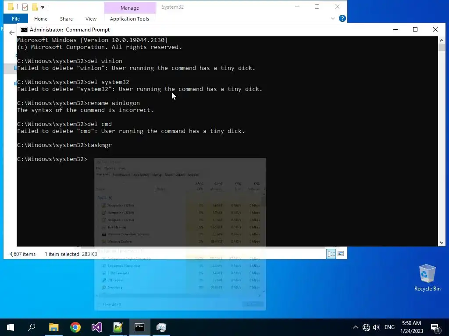This screenshot has width=449, height=336.
Task: Maximize the Command Prompt window
Action: 415,29
